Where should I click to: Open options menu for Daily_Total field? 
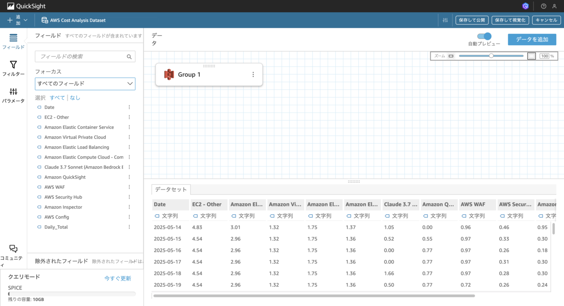point(129,227)
